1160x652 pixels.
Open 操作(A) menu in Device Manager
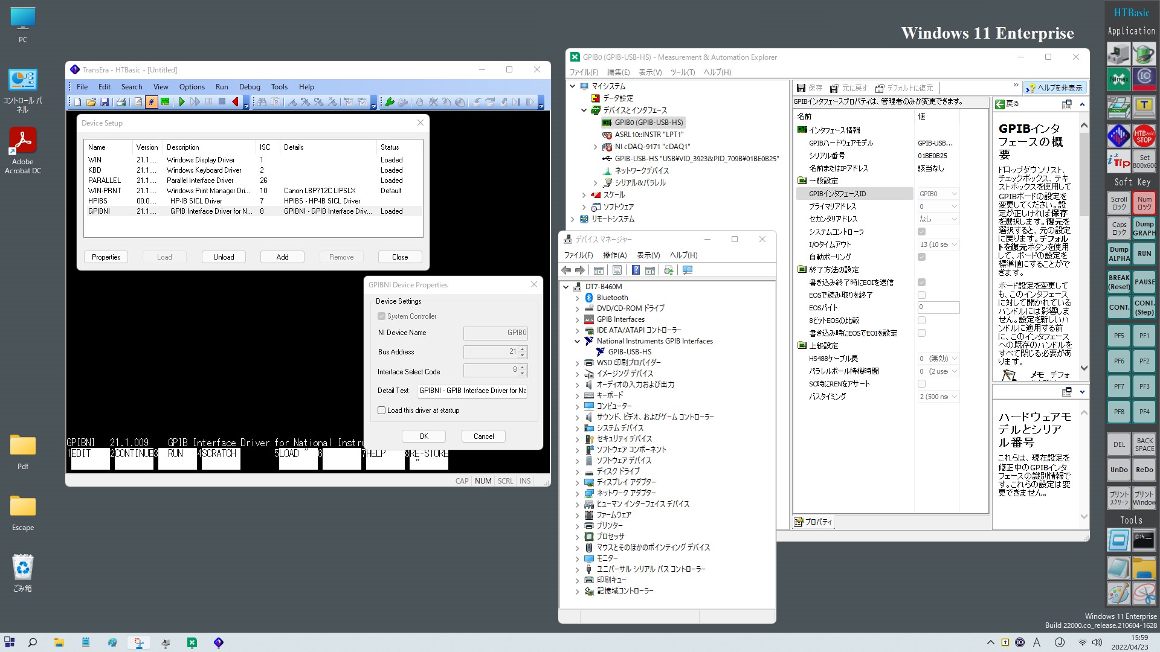(x=614, y=255)
